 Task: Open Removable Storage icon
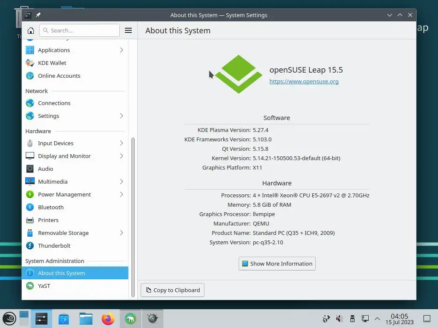coord(30,233)
